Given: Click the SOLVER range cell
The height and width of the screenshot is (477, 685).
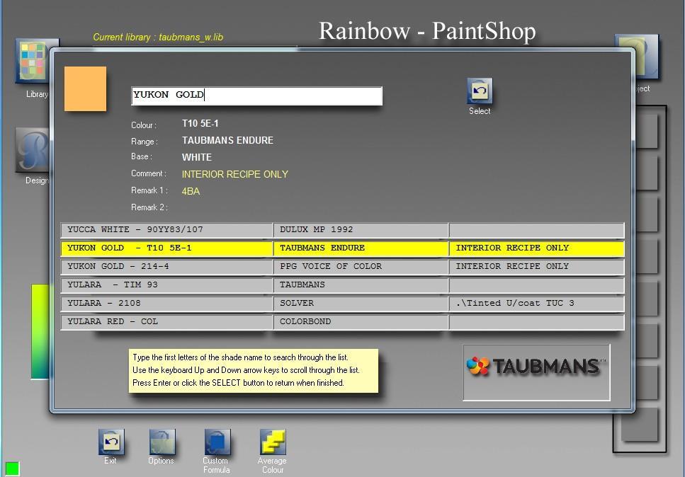Looking at the screenshot, I should pos(361,303).
